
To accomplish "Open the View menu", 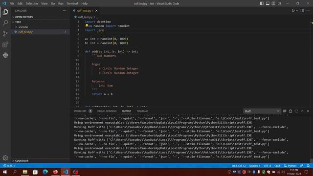I will click(x=45, y=3).
